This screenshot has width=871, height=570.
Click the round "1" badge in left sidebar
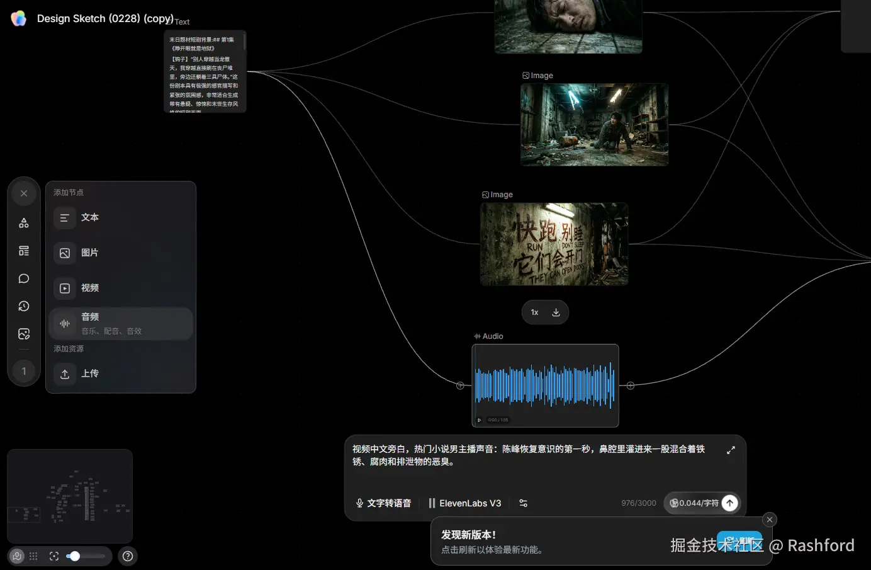pos(24,371)
